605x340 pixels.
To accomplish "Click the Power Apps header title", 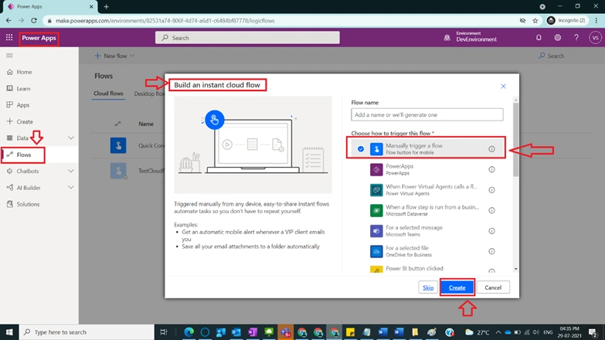I will pos(39,38).
